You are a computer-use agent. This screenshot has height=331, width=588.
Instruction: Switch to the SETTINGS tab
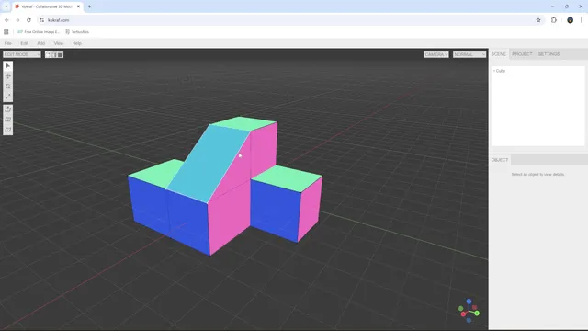pos(549,54)
